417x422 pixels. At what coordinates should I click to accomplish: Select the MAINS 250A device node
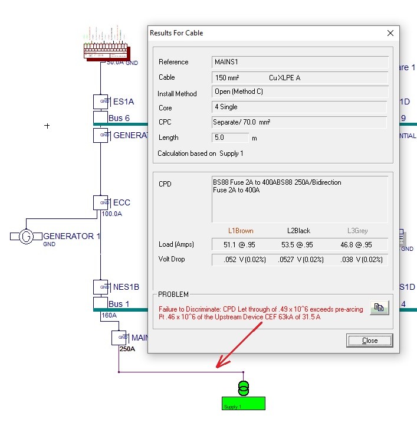(119, 338)
